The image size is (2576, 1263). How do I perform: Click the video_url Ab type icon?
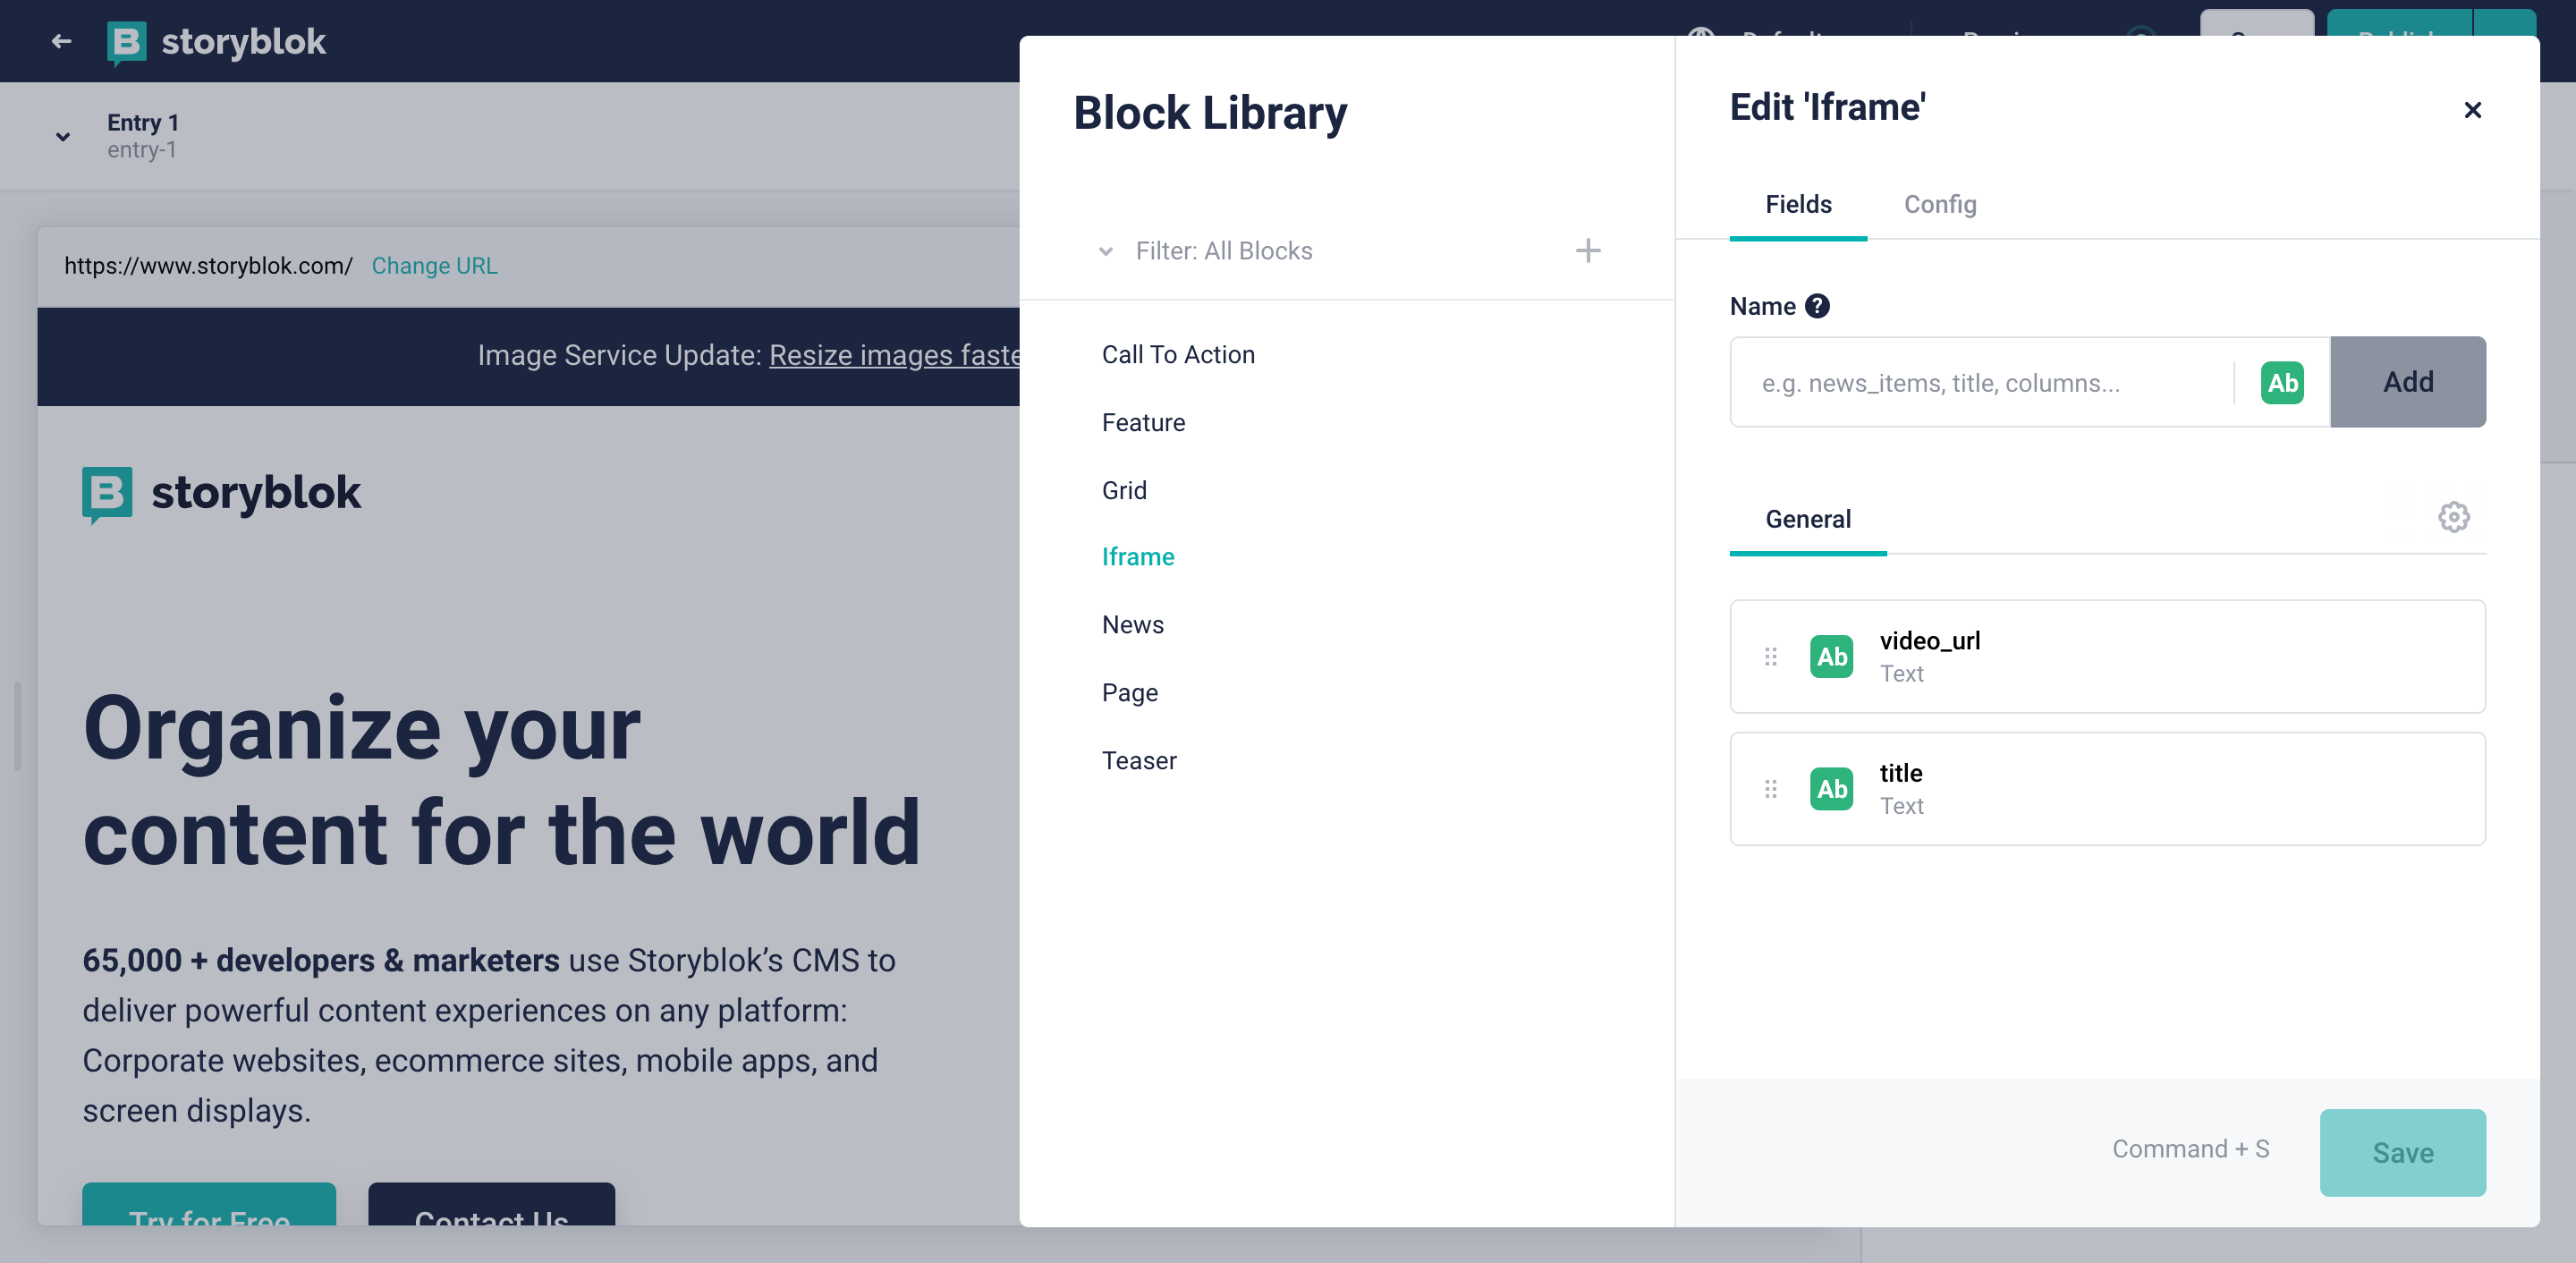coord(1831,656)
